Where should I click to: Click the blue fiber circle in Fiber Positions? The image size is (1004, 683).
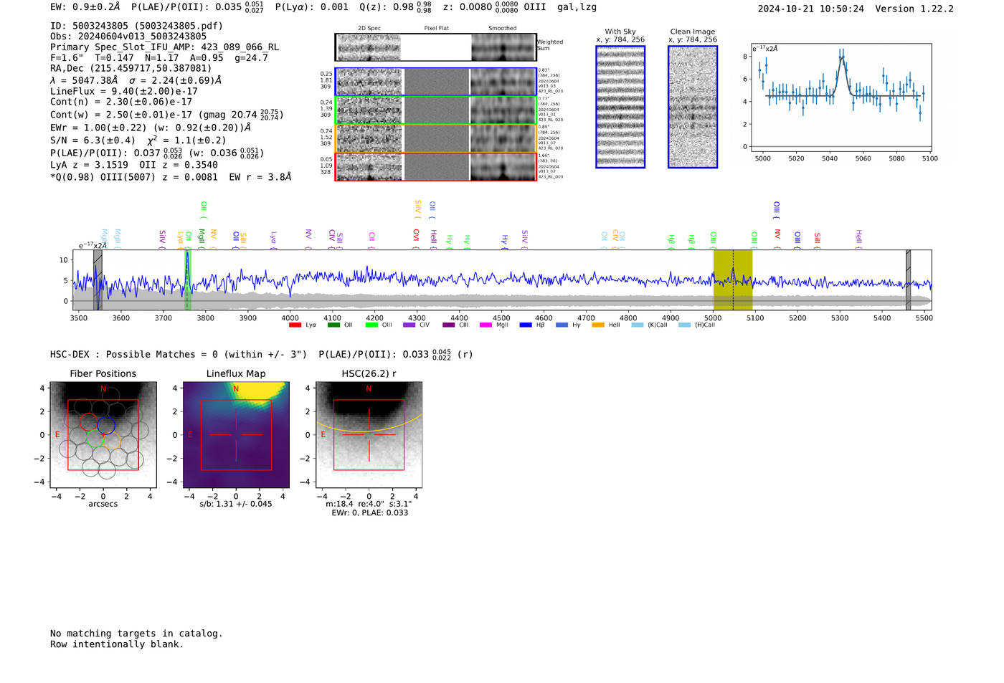pos(106,425)
